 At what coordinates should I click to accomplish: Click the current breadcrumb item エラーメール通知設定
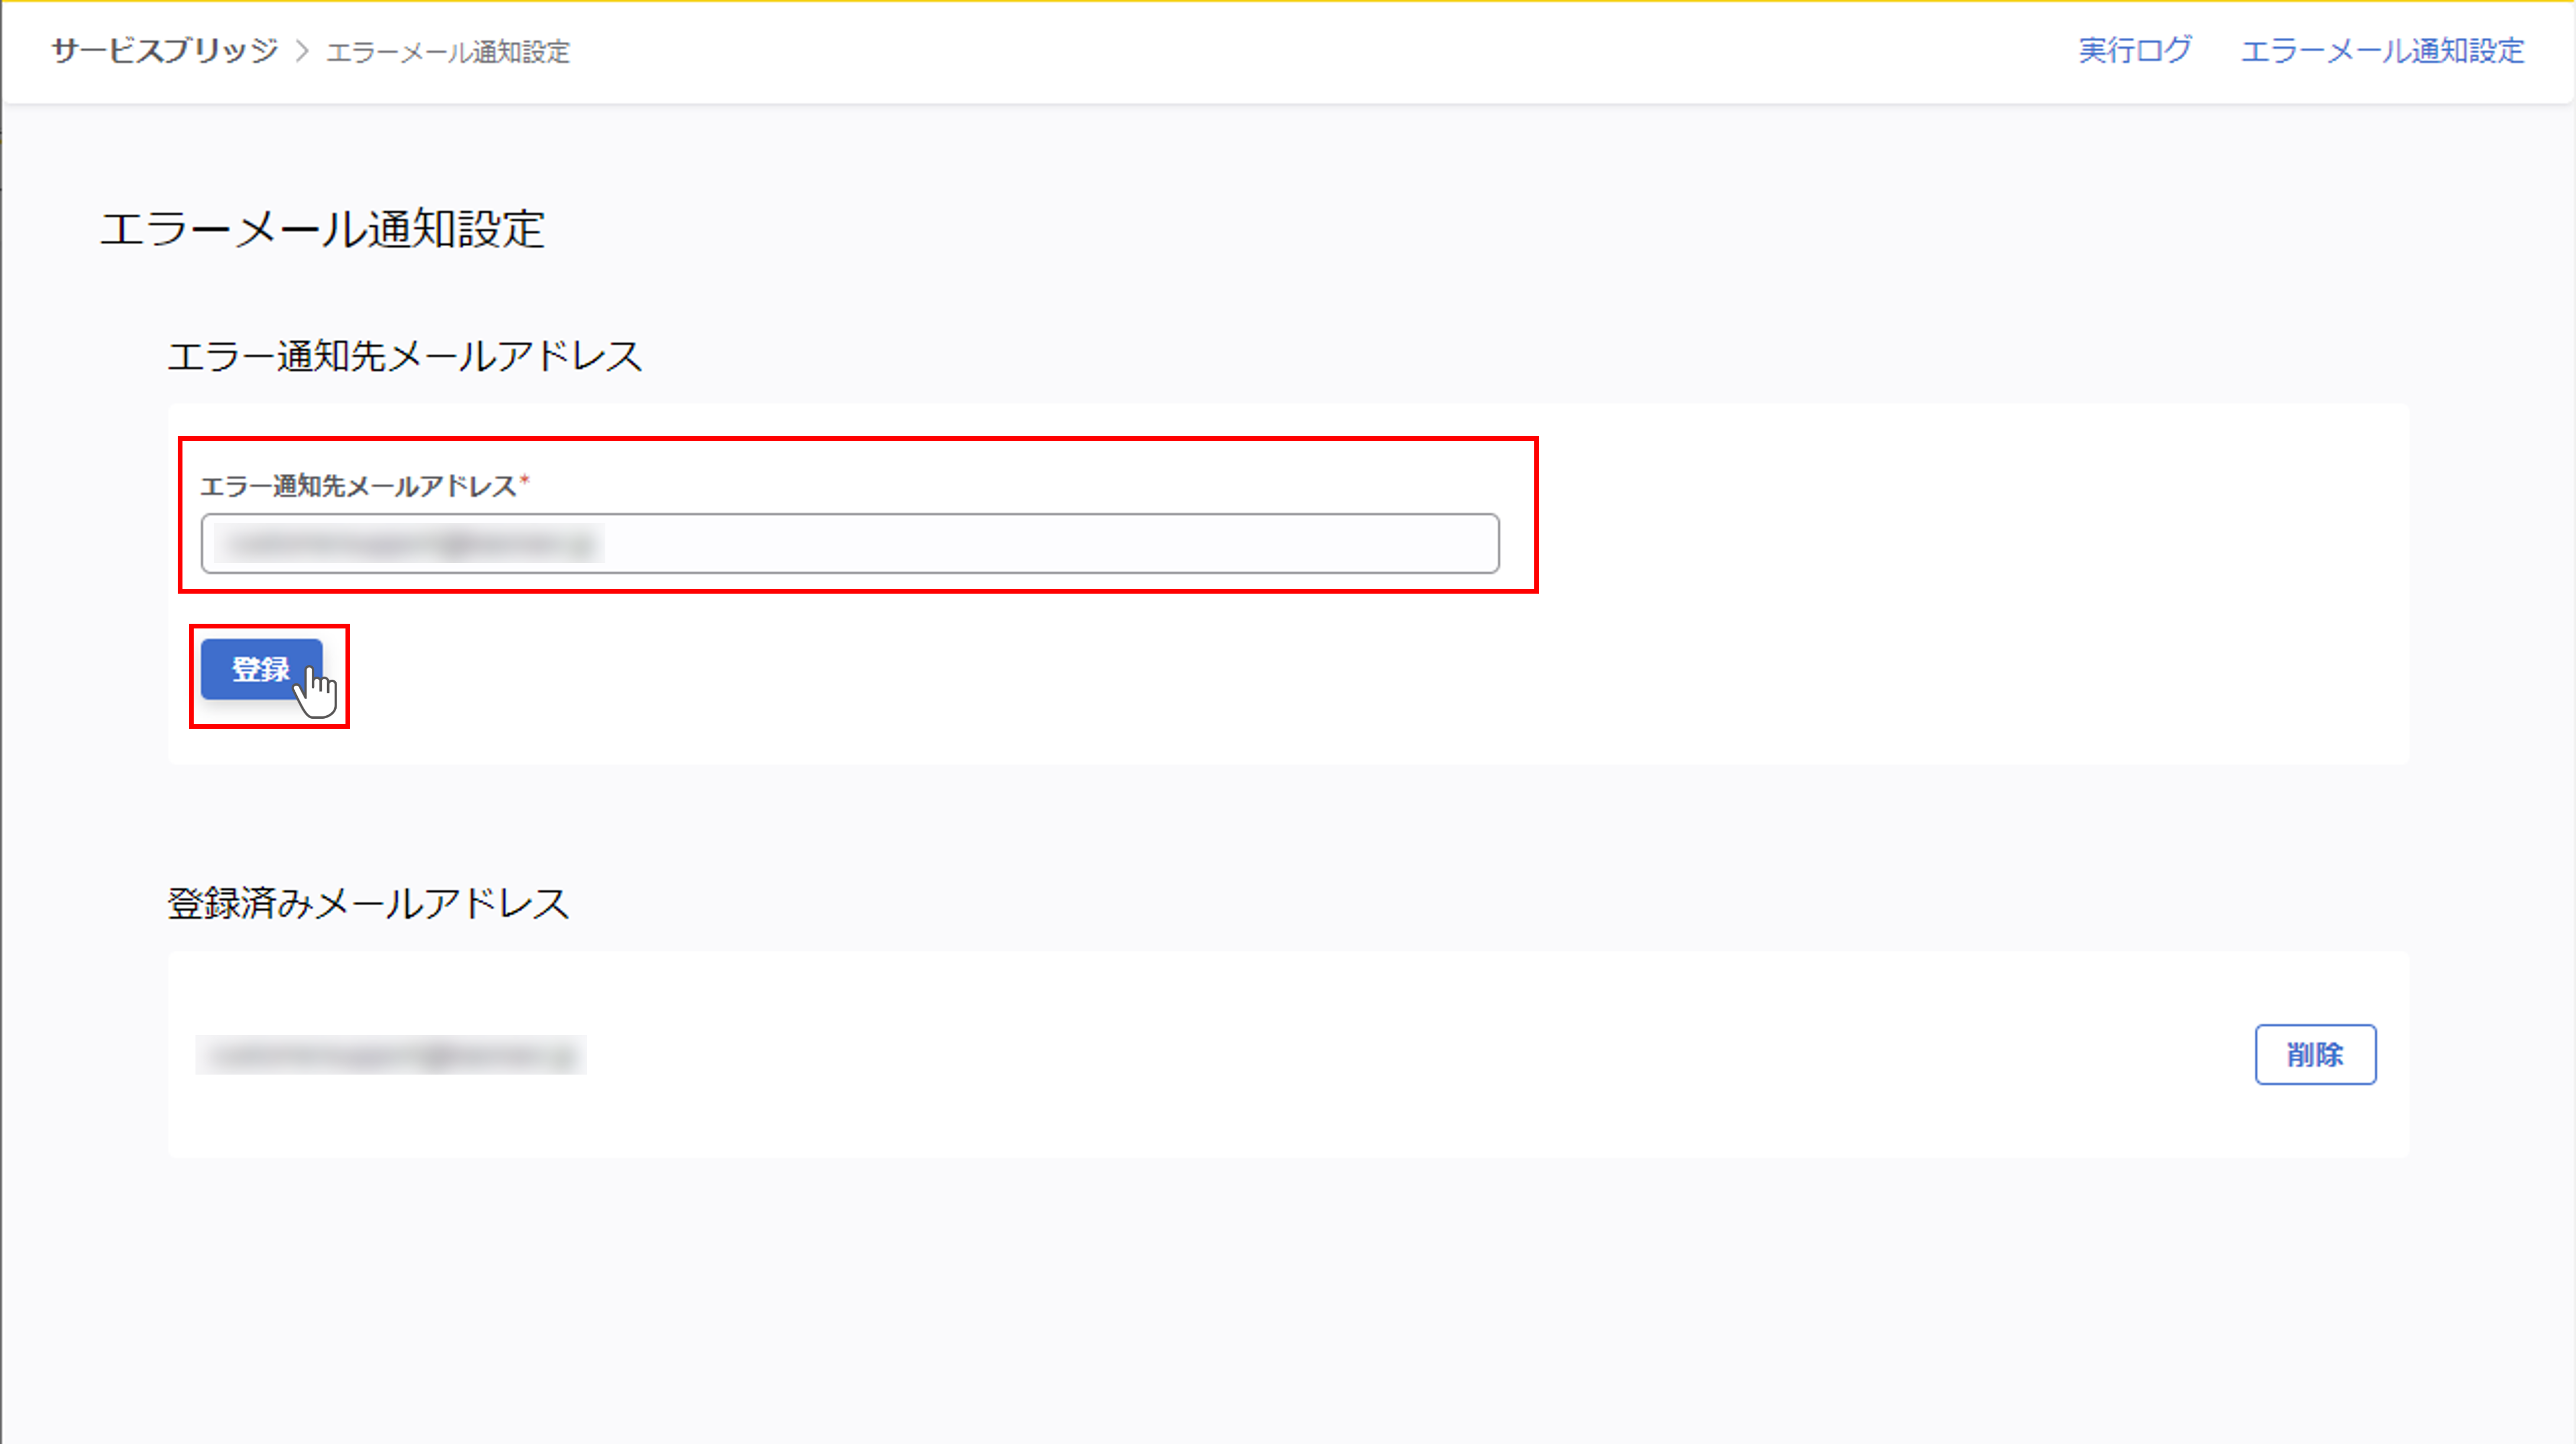[448, 52]
